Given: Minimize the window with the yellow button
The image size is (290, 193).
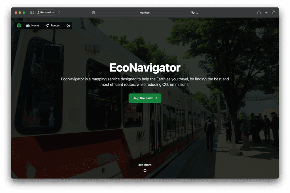Looking at the screenshot, I should point(20,13).
